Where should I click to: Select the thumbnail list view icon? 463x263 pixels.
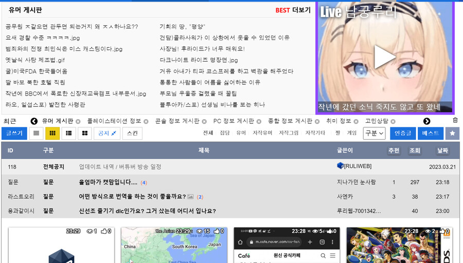click(x=68, y=134)
